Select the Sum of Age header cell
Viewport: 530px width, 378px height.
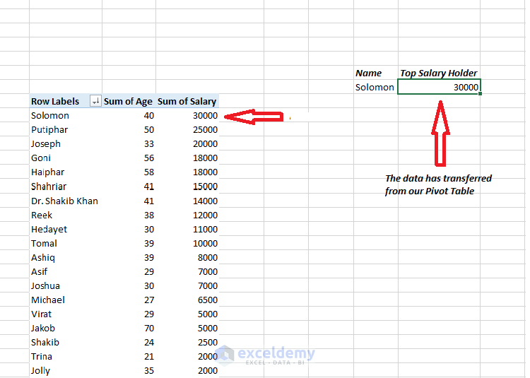[128, 101]
